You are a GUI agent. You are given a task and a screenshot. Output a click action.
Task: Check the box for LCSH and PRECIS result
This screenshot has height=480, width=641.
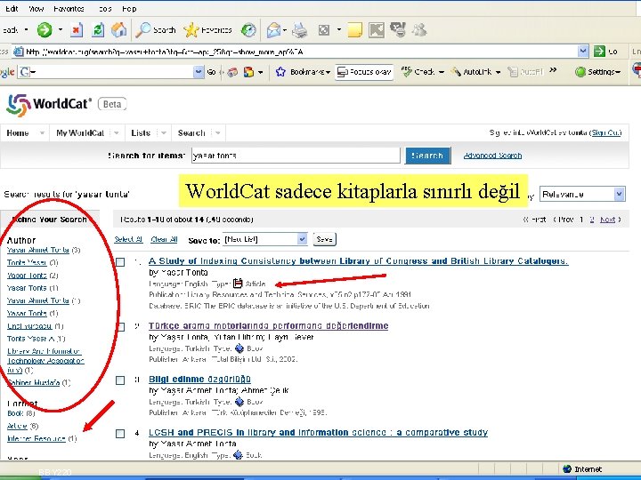coord(120,434)
